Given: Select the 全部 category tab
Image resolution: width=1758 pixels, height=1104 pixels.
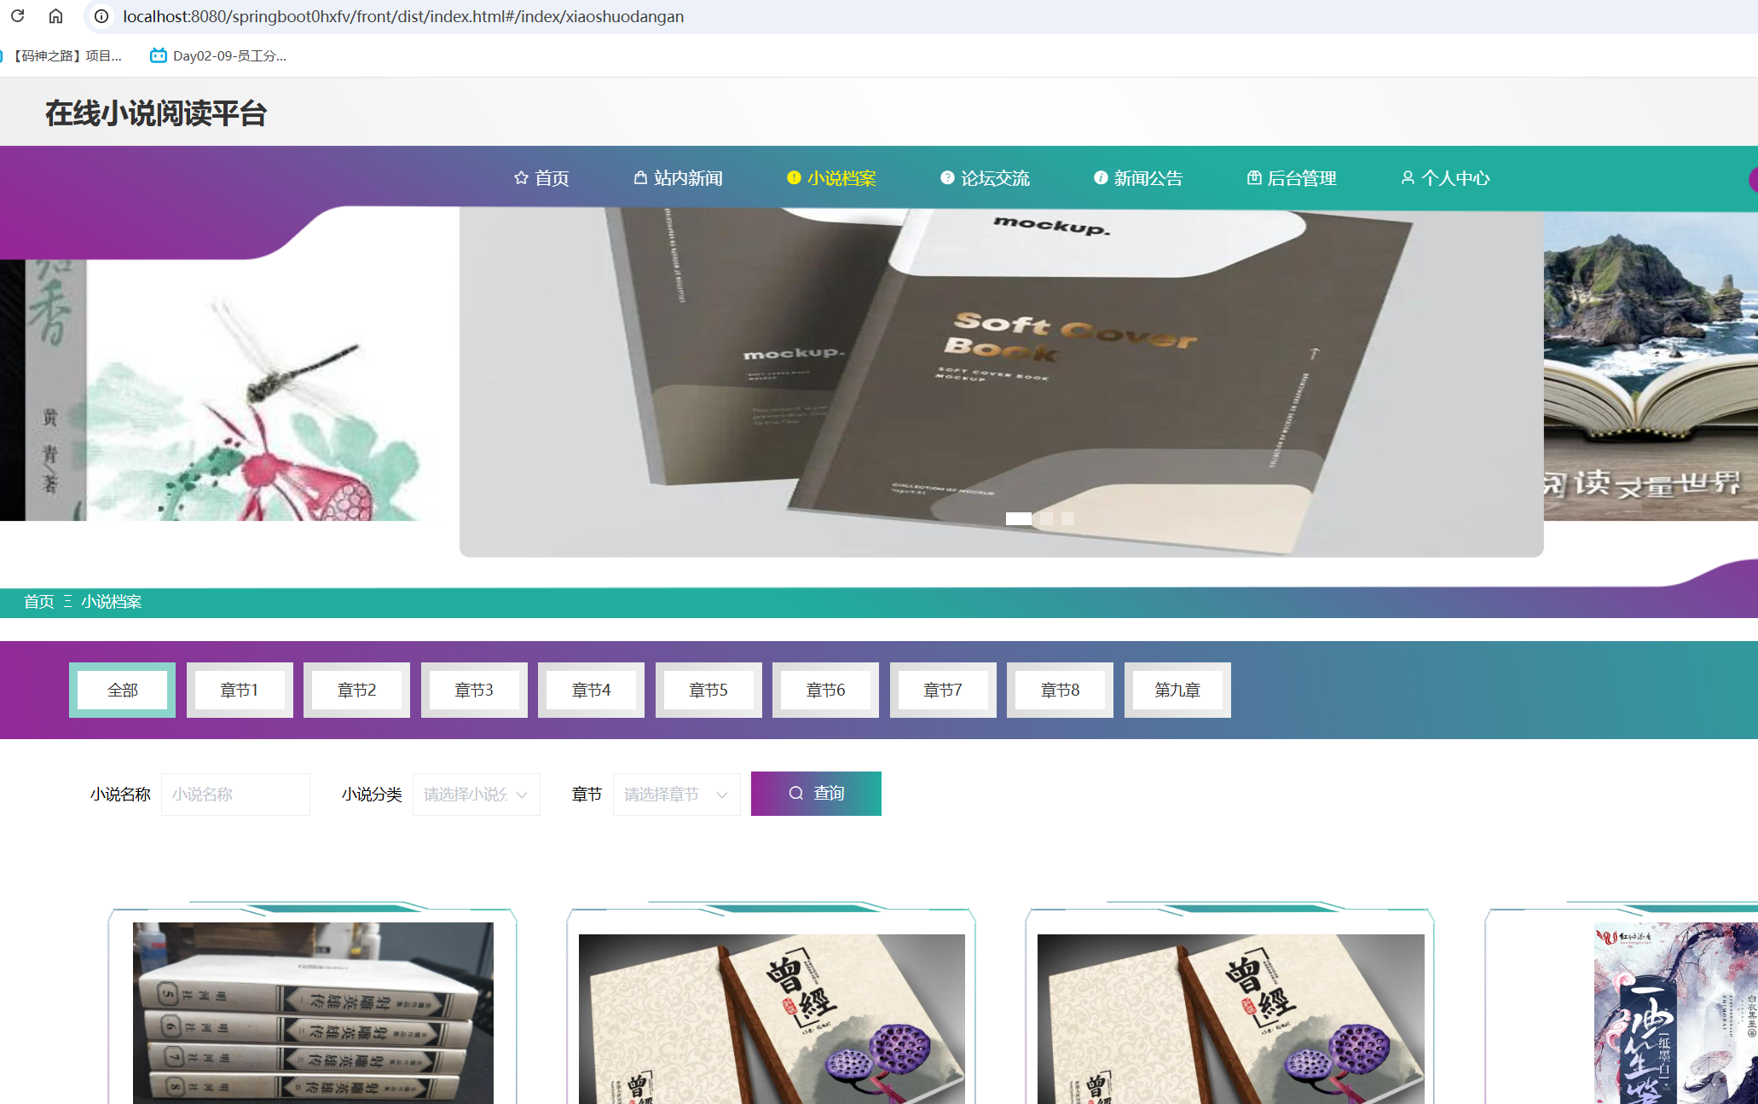Looking at the screenshot, I should (x=122, y=690).
